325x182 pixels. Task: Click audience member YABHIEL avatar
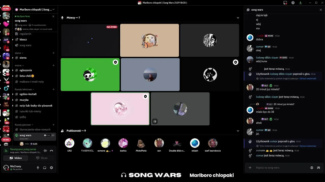87,143
